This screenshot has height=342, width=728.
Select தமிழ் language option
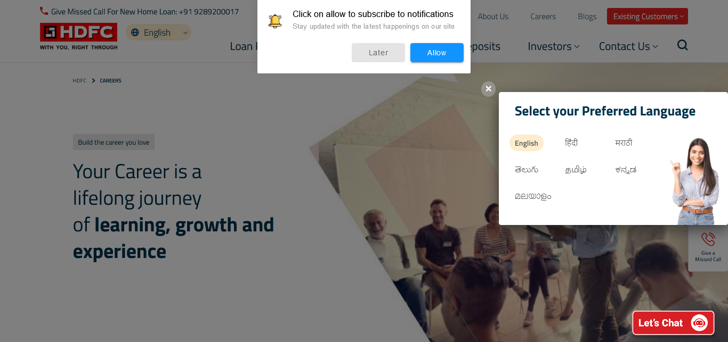tap(576, 170)
